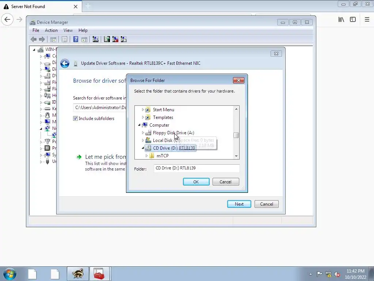The image size is (374, 281).
Task: Select the selected network adapter child in Device Manager
Action: tap(54, 135)
